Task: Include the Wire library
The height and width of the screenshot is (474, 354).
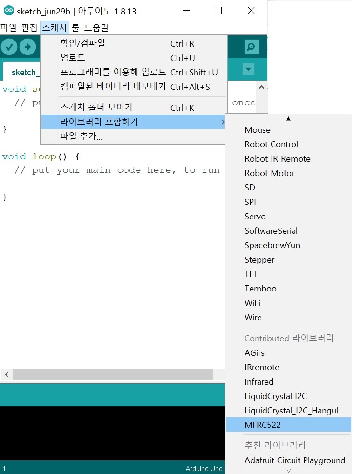Action: click(x=288, y=318)
